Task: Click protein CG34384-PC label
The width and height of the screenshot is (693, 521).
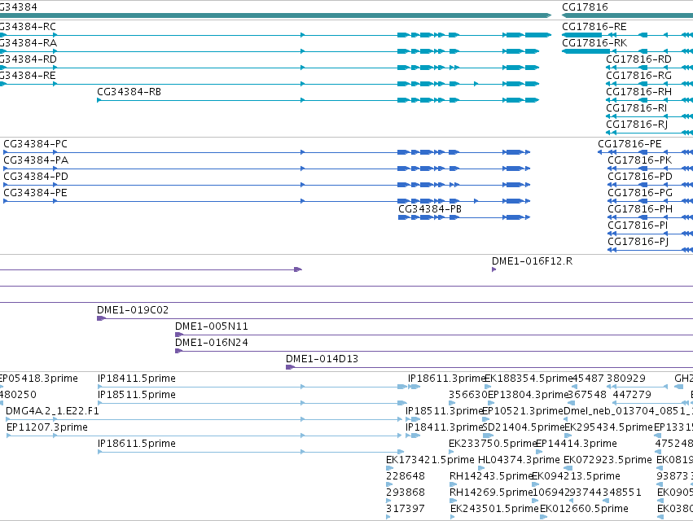Action: (35, 144)
